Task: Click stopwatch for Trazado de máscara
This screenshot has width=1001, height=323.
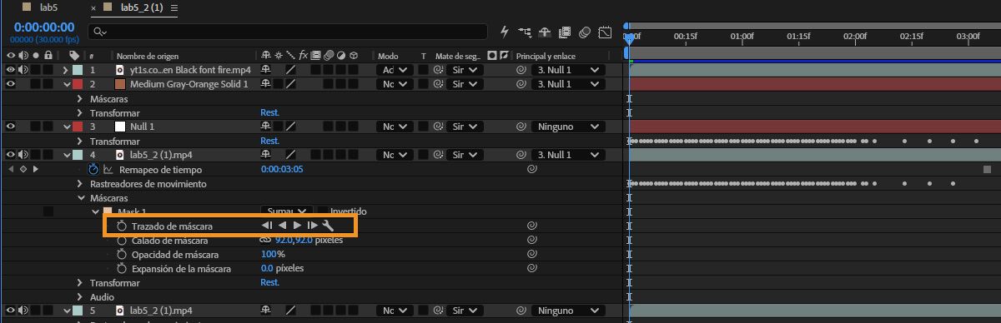Action: [x=122, y=226]
